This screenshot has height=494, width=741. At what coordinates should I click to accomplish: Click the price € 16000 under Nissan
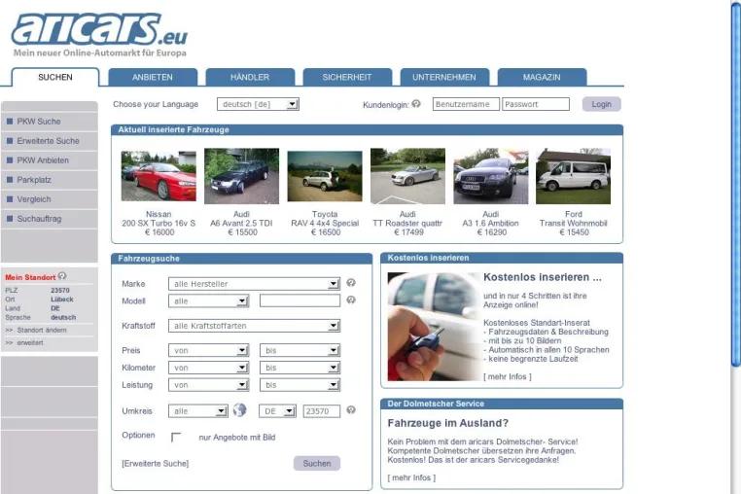(159, 232)
